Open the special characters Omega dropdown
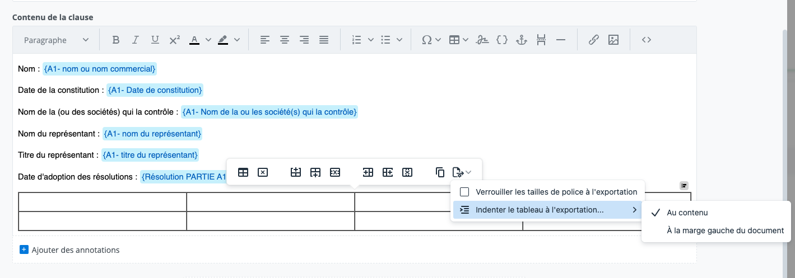The image size is (795, 278). coord(431,40)
